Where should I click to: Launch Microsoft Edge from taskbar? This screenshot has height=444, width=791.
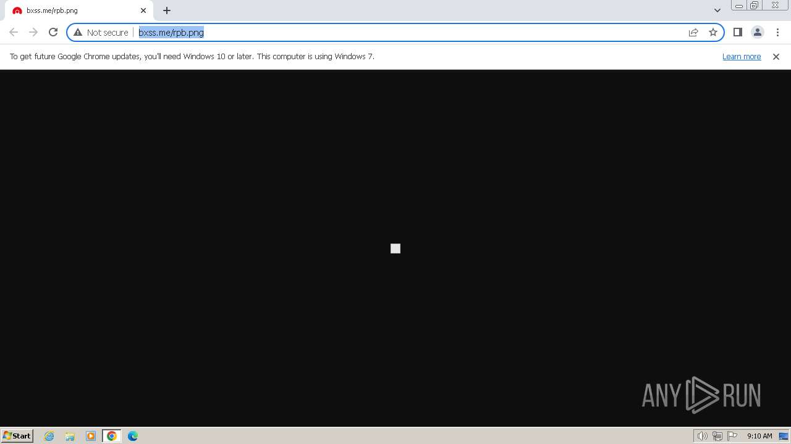(x=133, y=436)
